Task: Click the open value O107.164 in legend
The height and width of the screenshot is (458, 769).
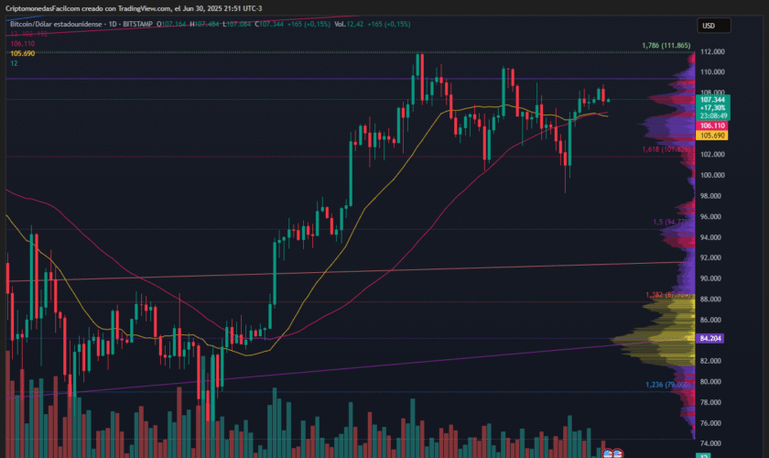Action: click(171, 24)
